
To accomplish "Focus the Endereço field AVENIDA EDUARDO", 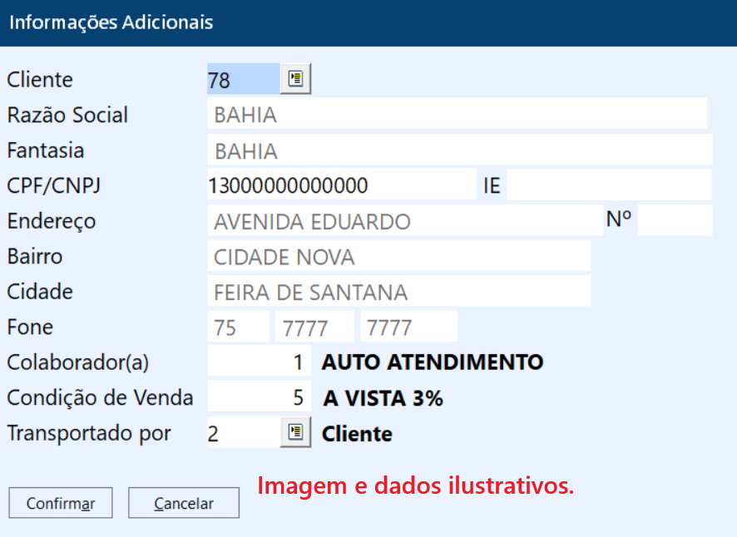I will (405, 220).
